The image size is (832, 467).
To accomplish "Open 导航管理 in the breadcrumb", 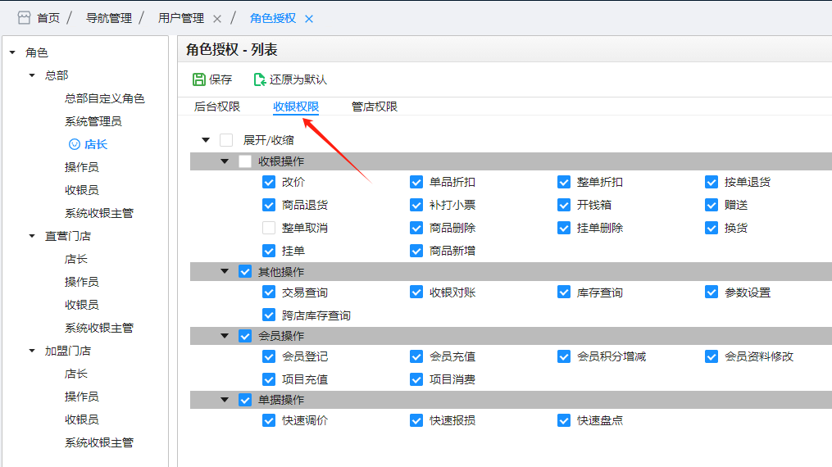I will 109,18.
